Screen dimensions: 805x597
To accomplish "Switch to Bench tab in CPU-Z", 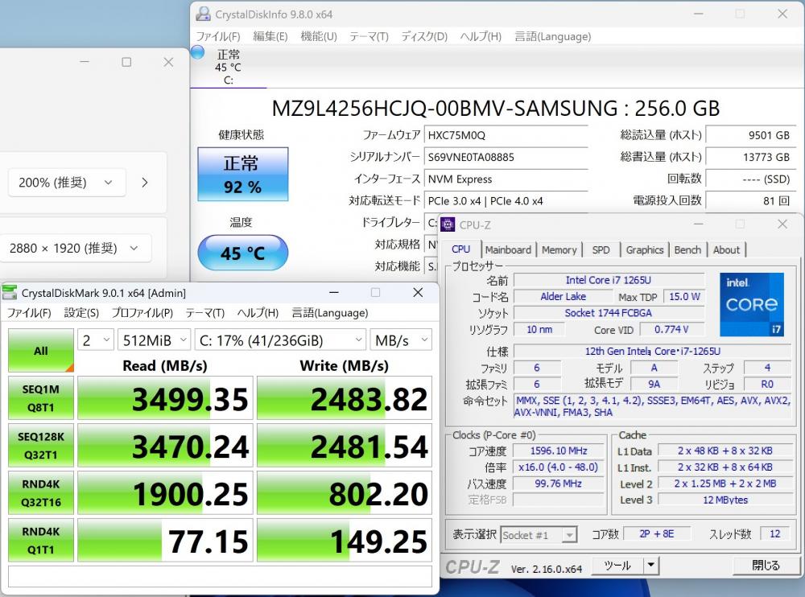I will (687, 250).
